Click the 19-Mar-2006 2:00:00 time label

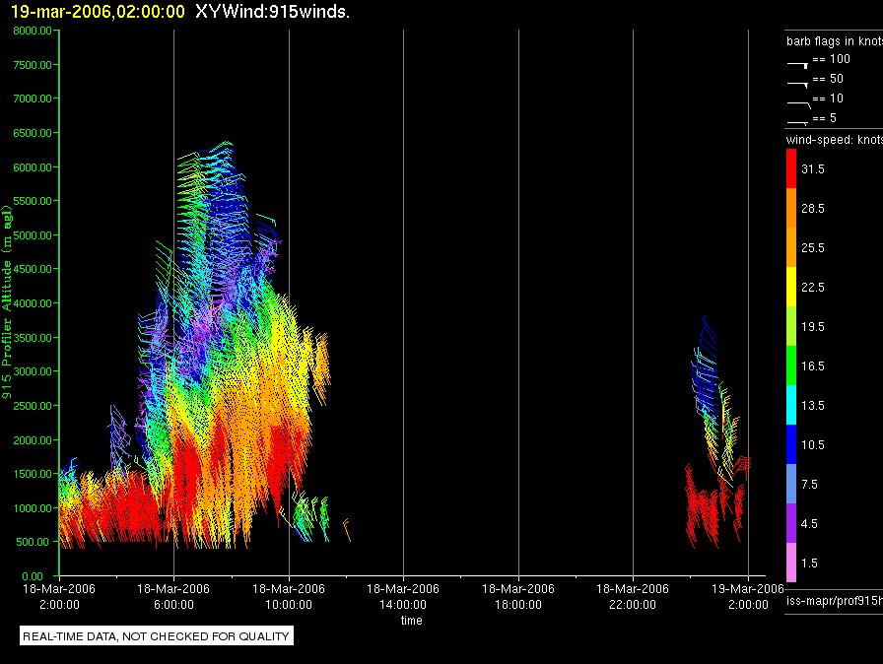pyautogui.click(x=748, y=596)
